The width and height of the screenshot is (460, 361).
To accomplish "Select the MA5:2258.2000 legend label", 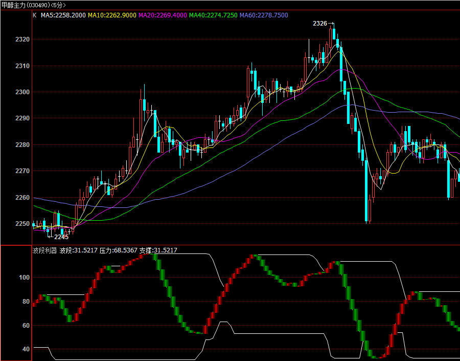I will pyautogui.click(x=63, y=15).
